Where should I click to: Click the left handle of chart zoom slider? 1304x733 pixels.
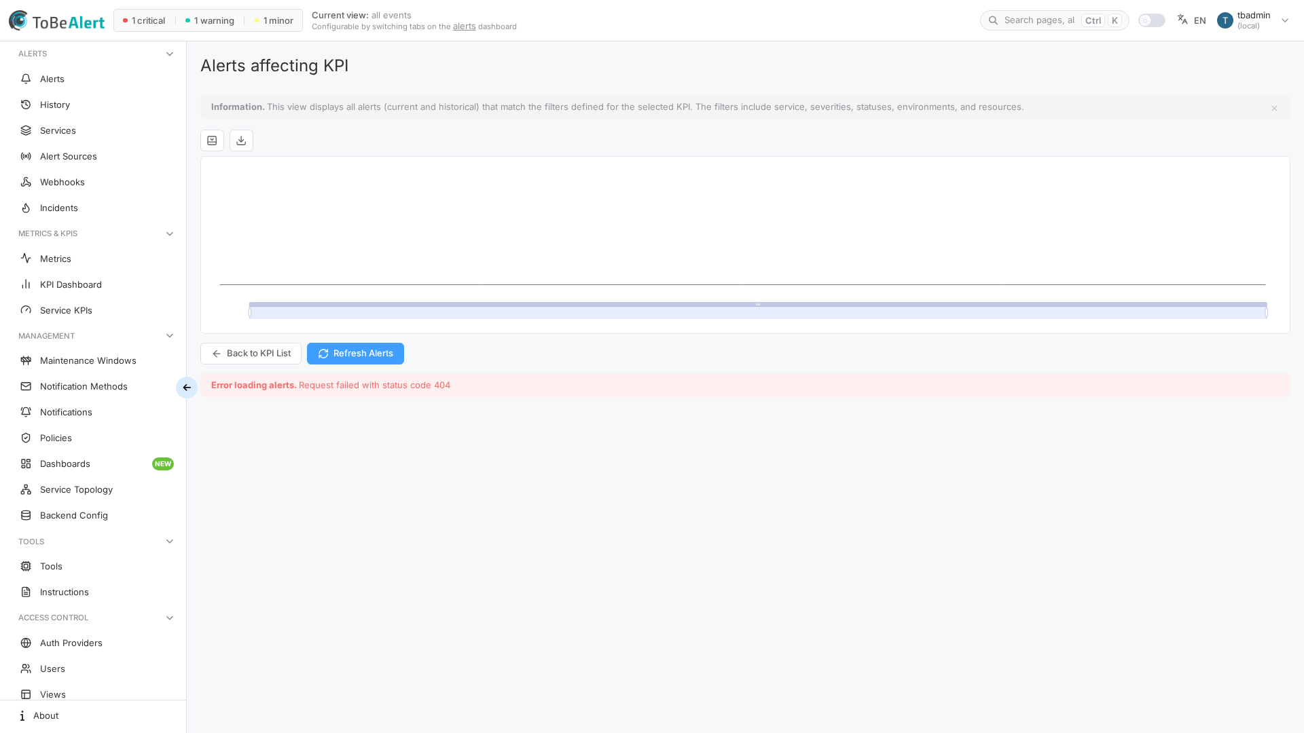(250, 313)
